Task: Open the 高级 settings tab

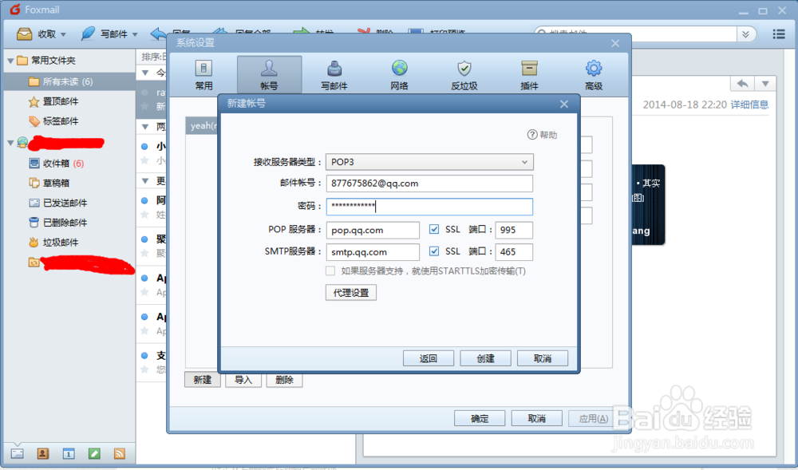Action: point(594,75)
